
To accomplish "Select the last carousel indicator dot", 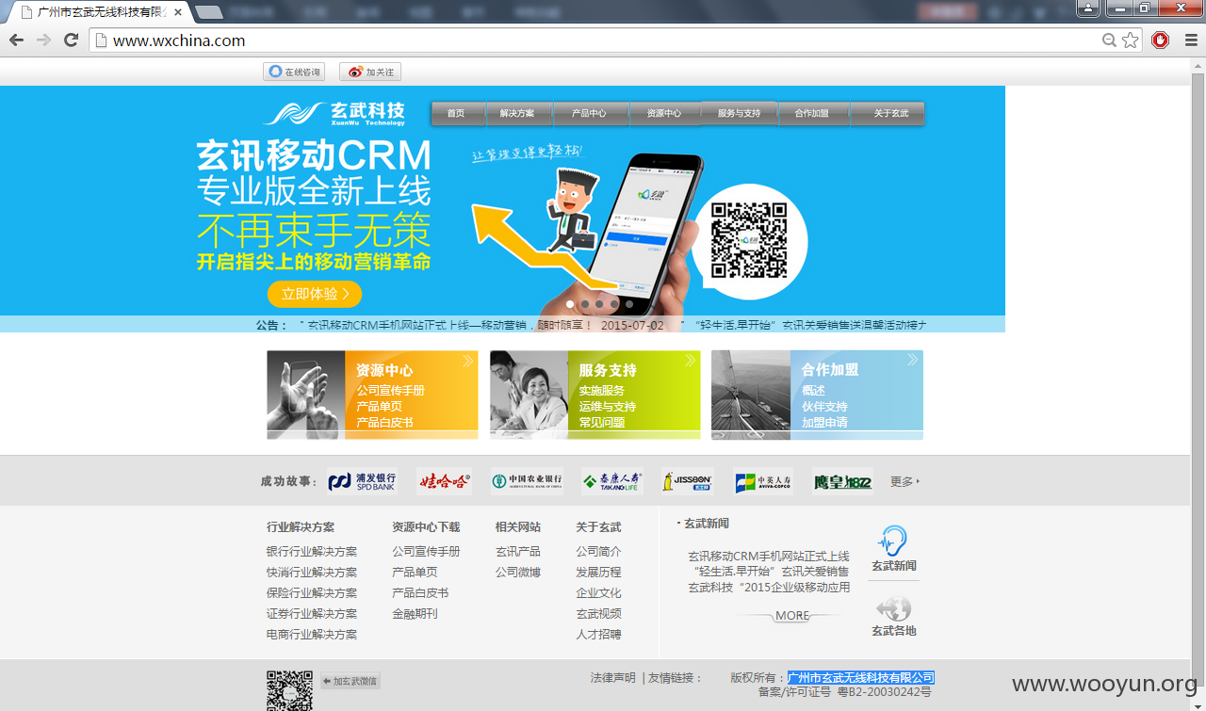I will [629, 304].
